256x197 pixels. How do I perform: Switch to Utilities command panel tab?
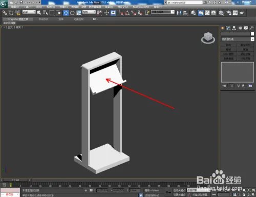(251, 28)
